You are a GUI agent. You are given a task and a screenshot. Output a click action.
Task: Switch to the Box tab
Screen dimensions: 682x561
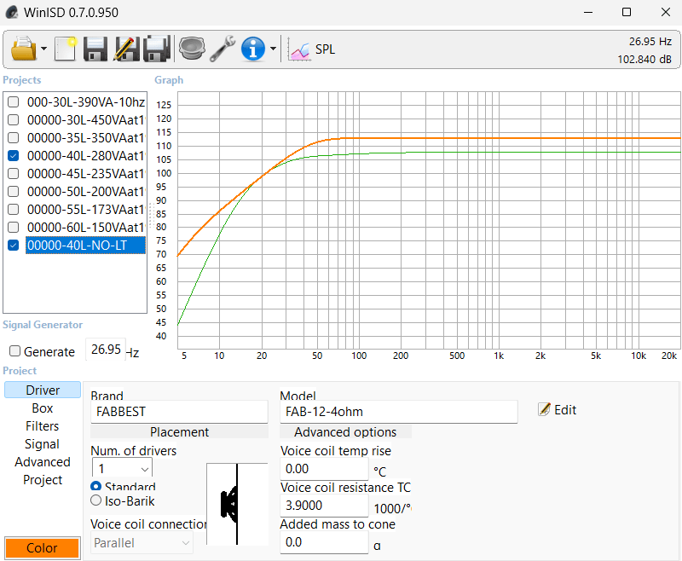click(43, 408)
